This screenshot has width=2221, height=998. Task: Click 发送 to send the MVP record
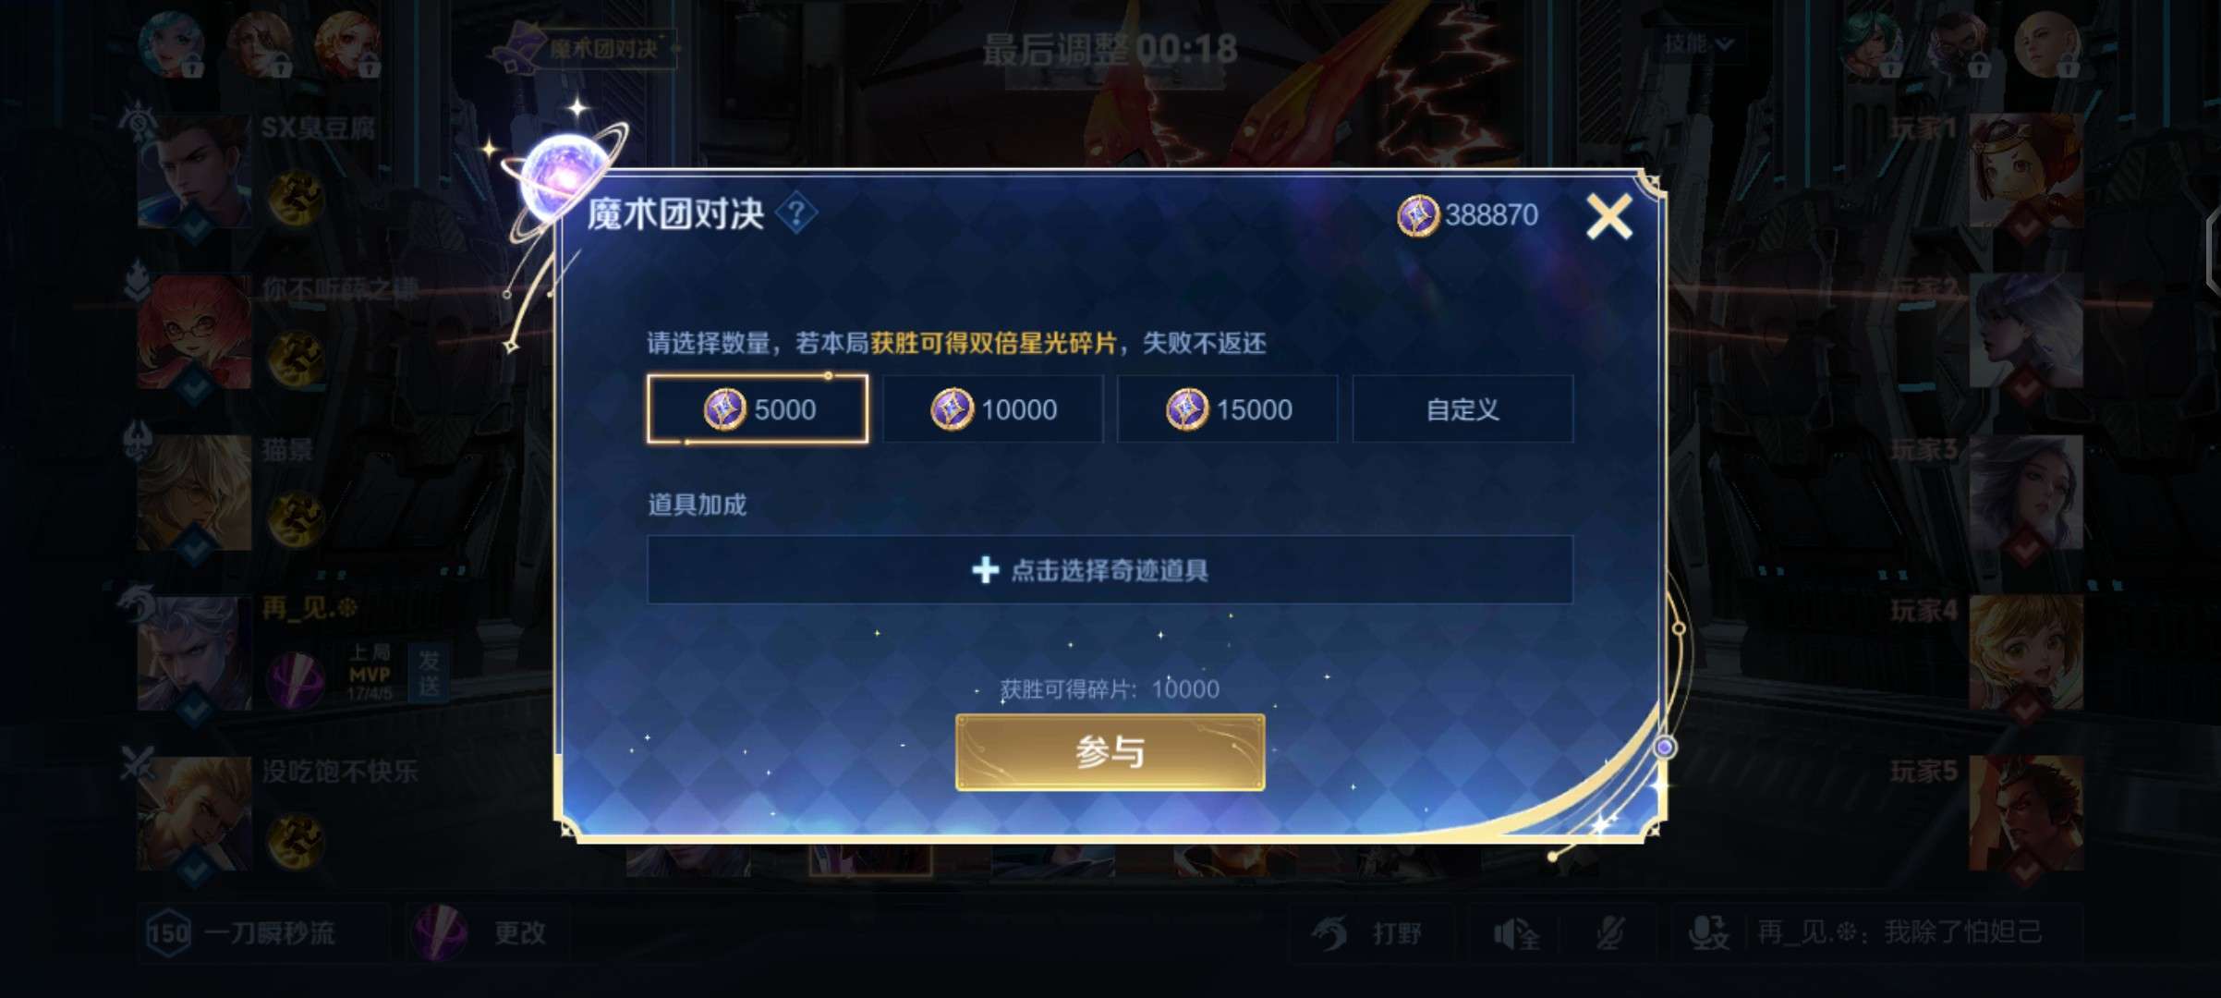429,673
